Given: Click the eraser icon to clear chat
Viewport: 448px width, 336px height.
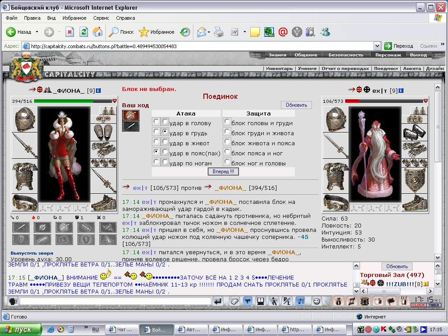Looking at the screenshot, I should coord(234,301).
